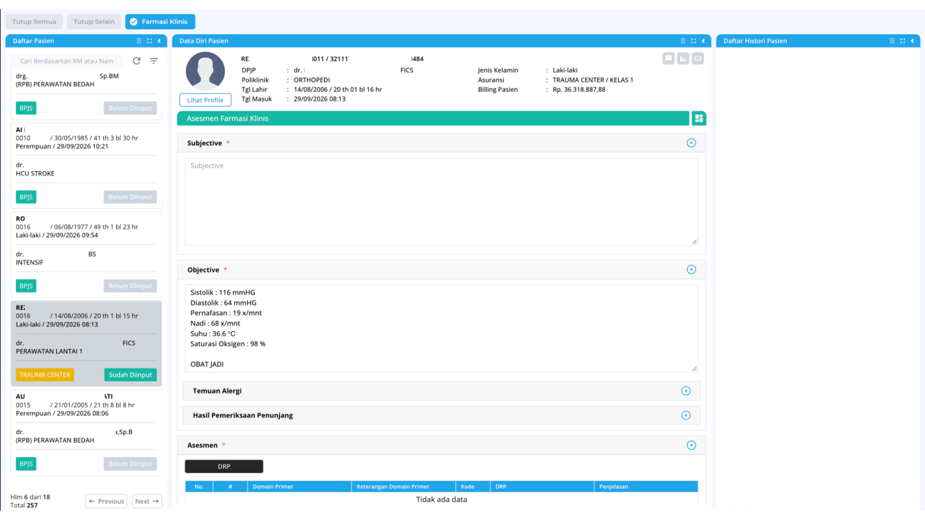The image size is (925, 520).
Task: Click grid drag handle in Data Diri Pasien header
Action: [x=683, y=41]
